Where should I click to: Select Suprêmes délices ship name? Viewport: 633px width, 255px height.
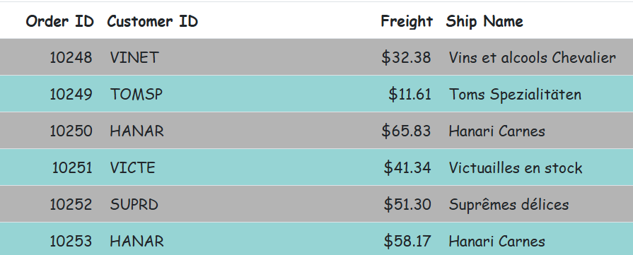tap(509, 205)
